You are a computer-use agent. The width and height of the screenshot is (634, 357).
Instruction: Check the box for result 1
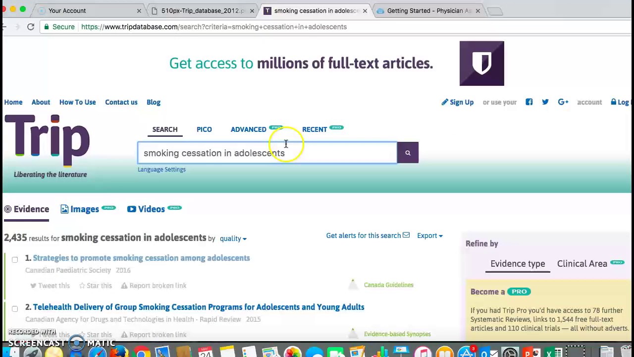click(x=15, y=259)
